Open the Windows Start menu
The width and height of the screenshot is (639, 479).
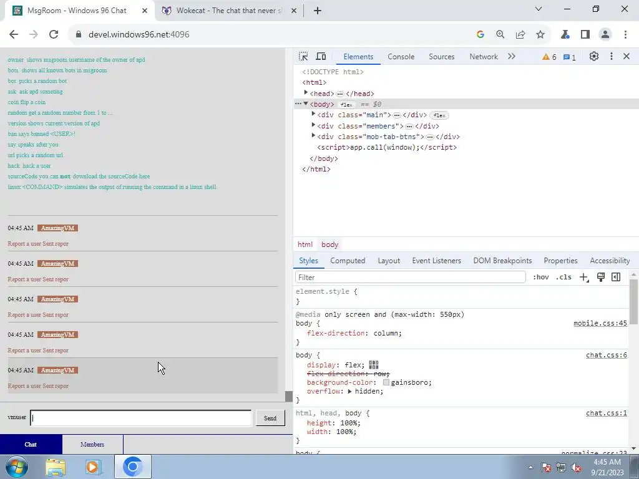click(x=17, y=467)
